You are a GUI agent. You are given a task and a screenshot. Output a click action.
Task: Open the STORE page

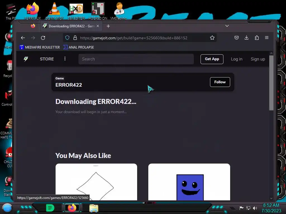pyautogui.click(x=47, y=59)
